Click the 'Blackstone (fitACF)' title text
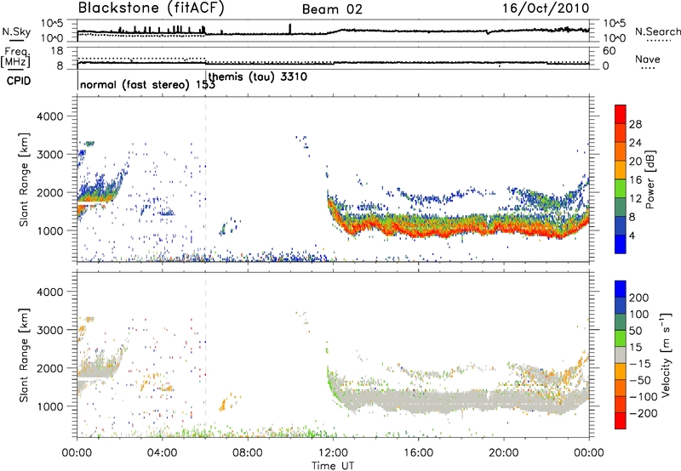681x471 pixels. (x=152, y=8)
